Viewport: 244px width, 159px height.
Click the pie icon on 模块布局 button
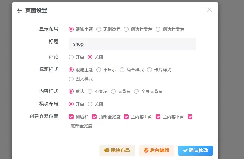click(107, 150)
